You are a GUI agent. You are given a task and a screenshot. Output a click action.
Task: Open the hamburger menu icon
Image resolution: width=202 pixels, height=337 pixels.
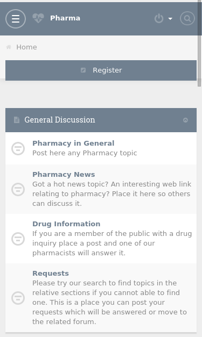pyautogui.click(x=16, y=19)
